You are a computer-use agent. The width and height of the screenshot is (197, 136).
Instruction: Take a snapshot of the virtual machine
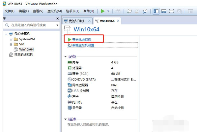click(x=129, y=11)
